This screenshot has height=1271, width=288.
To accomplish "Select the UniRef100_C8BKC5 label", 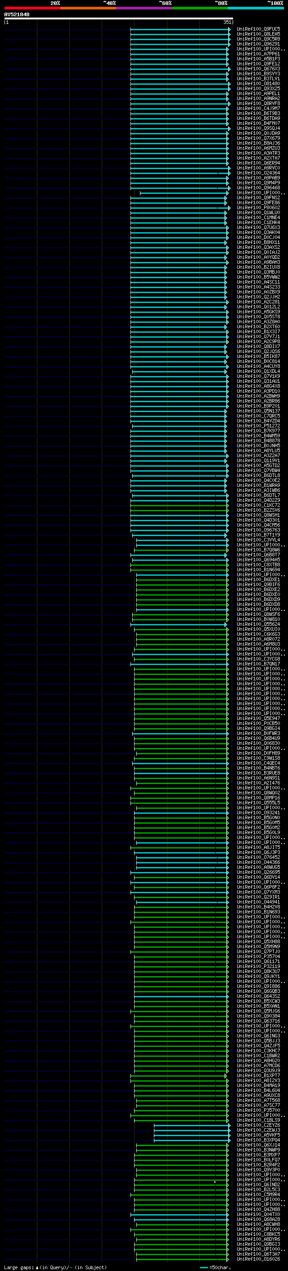I will [258, 1234].
